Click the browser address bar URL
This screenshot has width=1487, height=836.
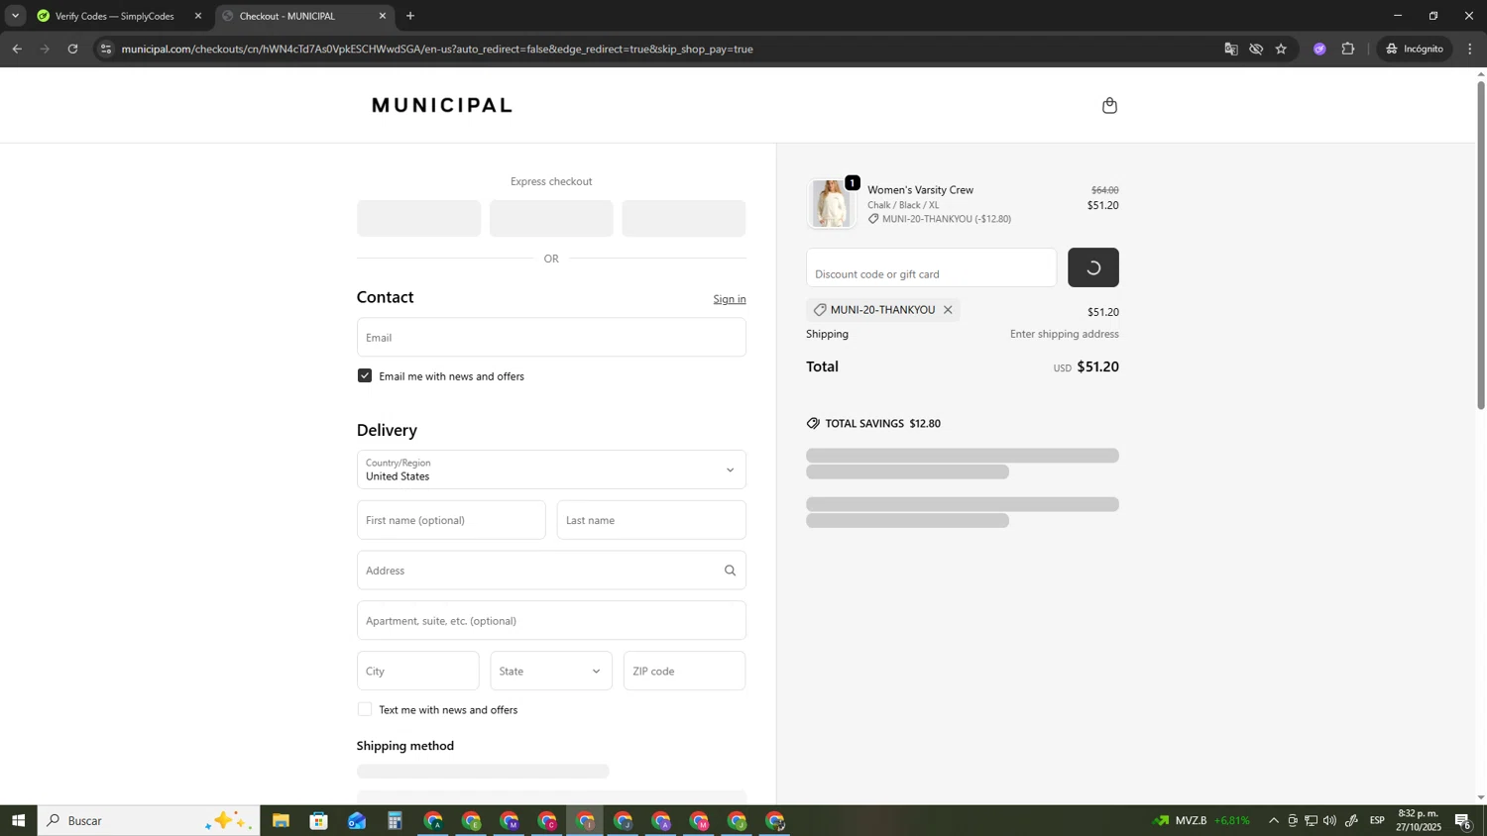click(x=437, y=49)
